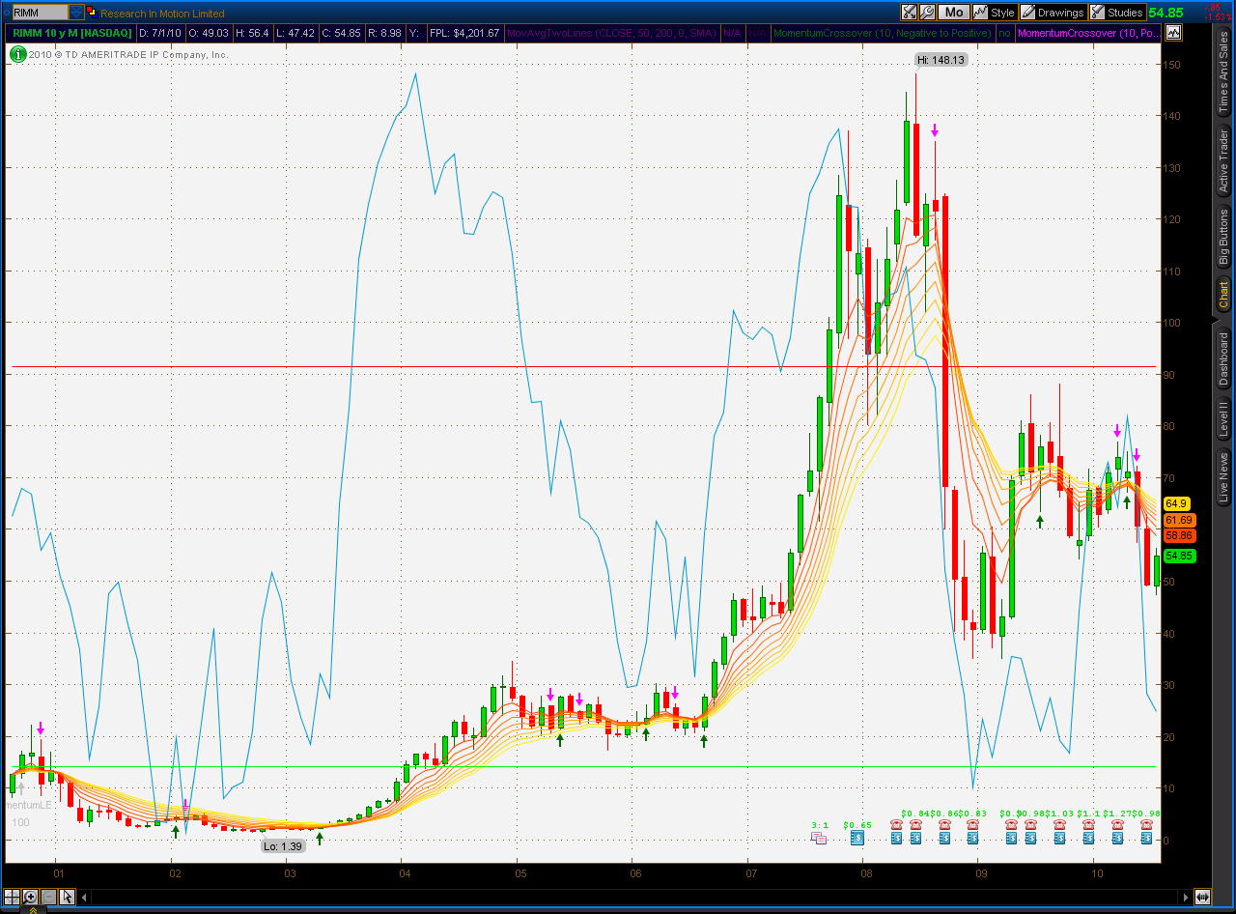The height and width of the screenshot is (914, 1236).
Task: Open the symbol dropdown arrow beside RIMM
Action: [x=76, y=13]
